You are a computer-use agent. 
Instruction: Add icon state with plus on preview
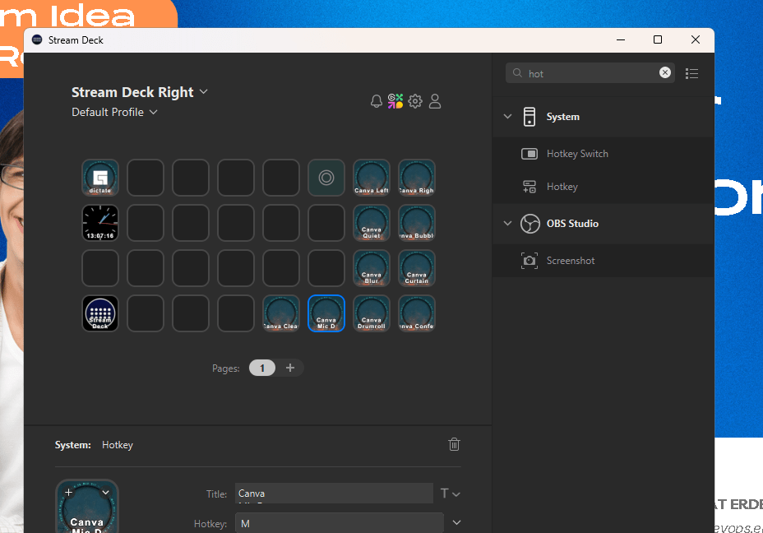click(68, 493)
